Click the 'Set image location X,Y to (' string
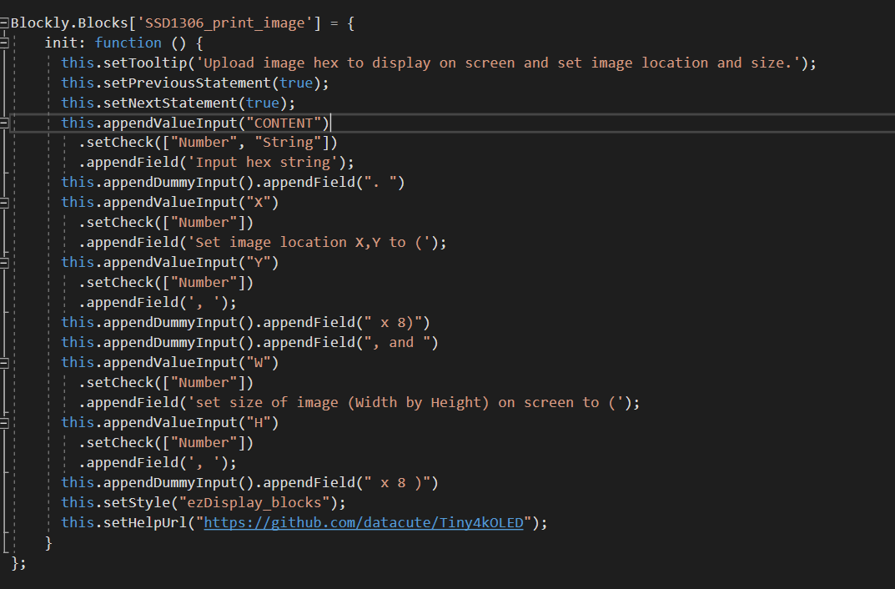 pos(309,243)
